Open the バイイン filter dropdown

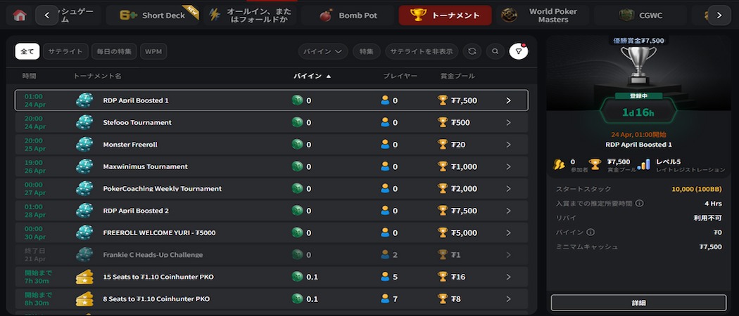pyautogui.click(x=323, y=51)
